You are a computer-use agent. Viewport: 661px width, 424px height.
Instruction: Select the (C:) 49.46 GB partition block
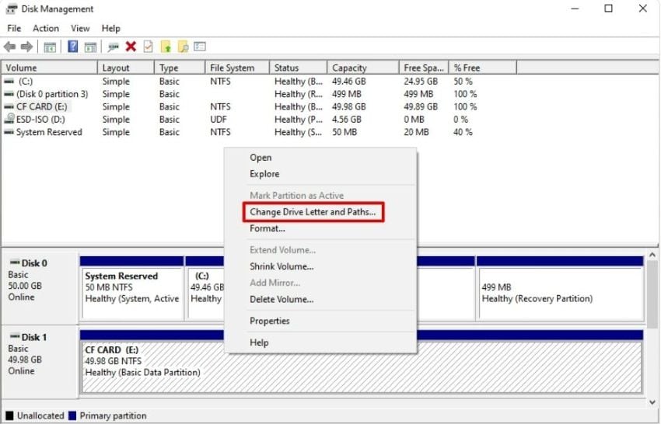205,288
